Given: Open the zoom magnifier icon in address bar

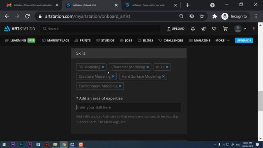Looking at the screenshot, I should [181, 16].
